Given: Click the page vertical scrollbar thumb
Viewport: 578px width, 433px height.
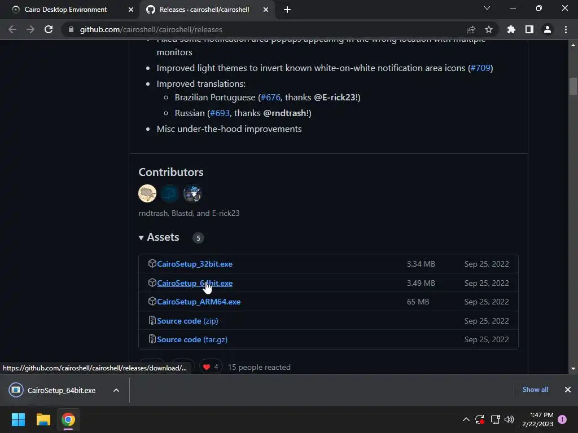Looking at the screenshot, I should [573, 86].
